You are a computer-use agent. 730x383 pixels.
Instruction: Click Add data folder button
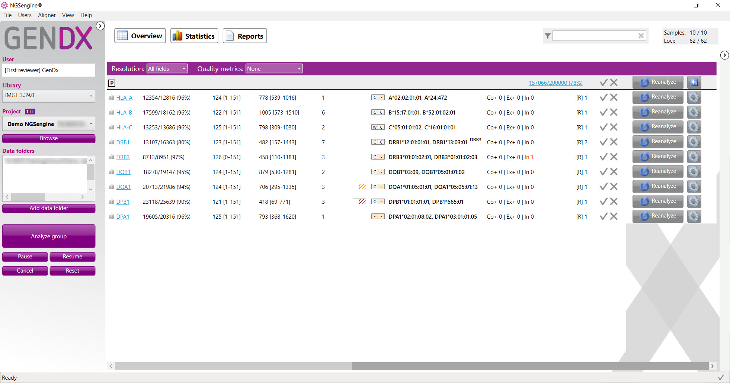point(49,208)
